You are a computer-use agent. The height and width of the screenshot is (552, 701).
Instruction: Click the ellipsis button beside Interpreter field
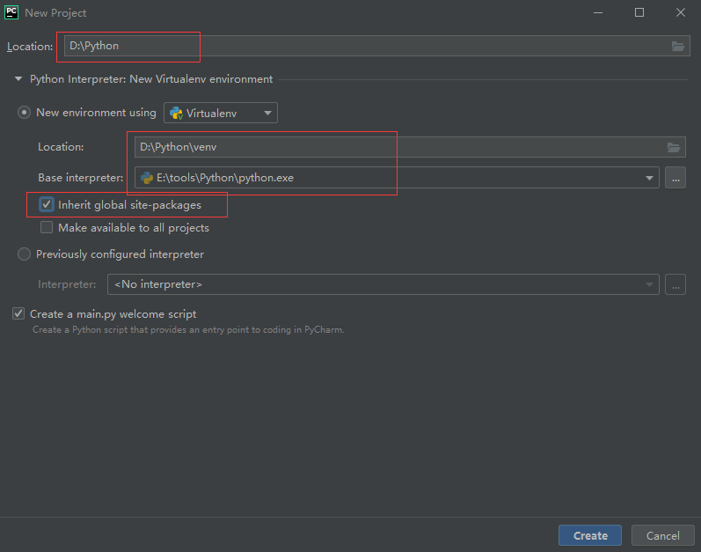pos(675,284)
